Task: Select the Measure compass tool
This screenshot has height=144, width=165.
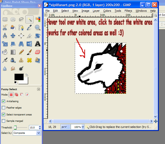Action: click(x=5, y=36)
